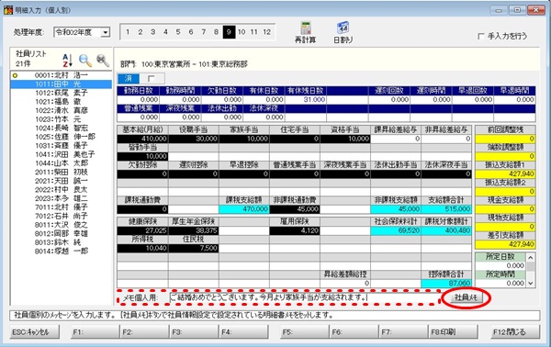551x347 pixels.
Task: Click the 社員メモ button
Action: (466, 297)
